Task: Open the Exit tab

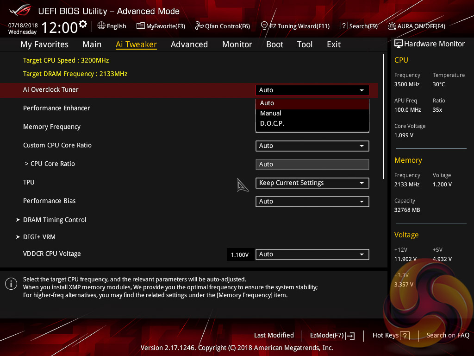Action: point(334,44)
